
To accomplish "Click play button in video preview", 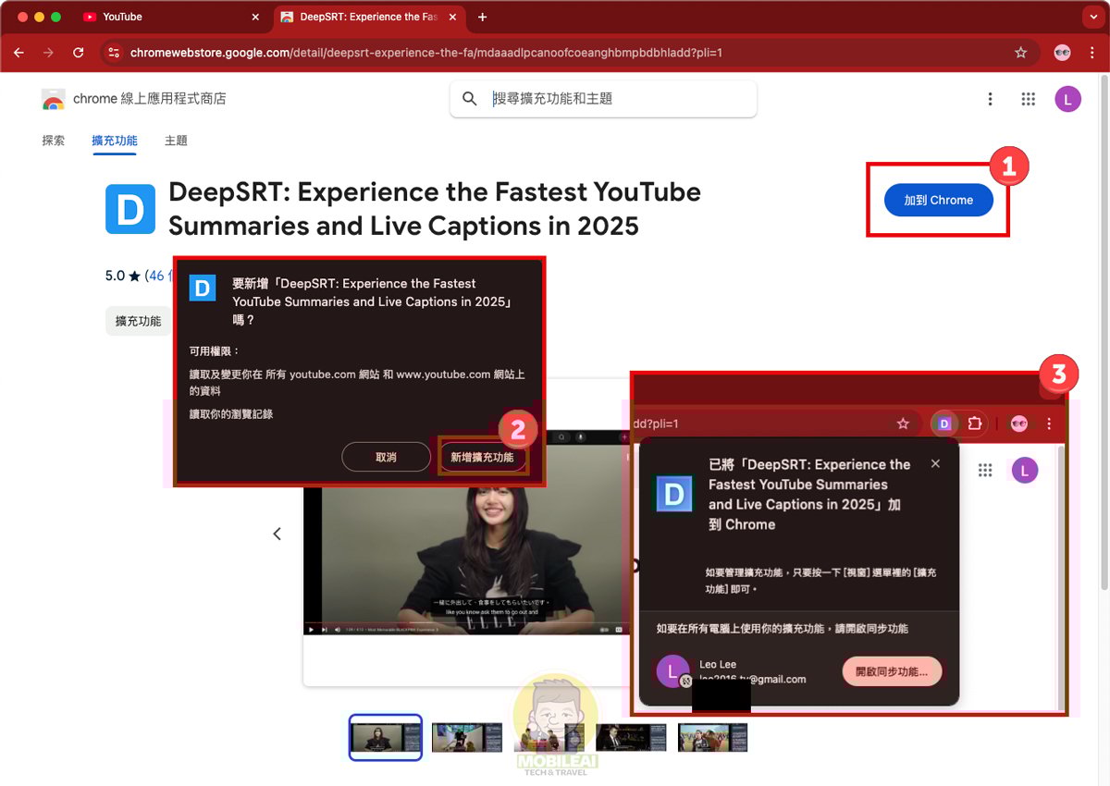I will (312, 630).
